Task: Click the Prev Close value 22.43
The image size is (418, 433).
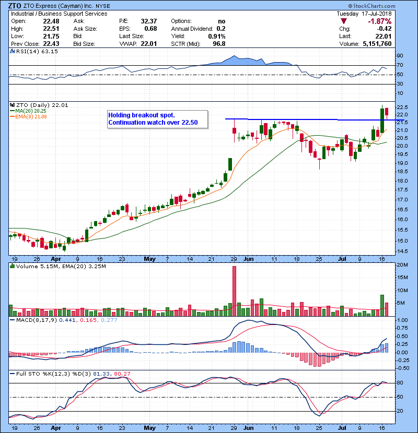Action: pyautogui.click(x=51, y=44)
